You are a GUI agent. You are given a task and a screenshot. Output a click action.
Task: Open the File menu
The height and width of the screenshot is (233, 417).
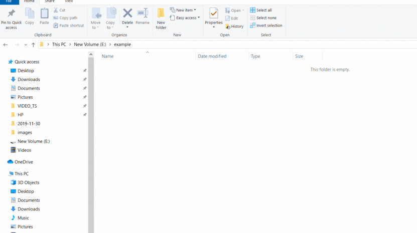coord(9,2)
